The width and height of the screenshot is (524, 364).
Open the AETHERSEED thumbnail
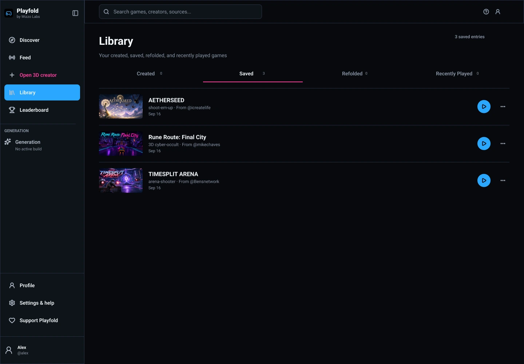coord(121,107)
